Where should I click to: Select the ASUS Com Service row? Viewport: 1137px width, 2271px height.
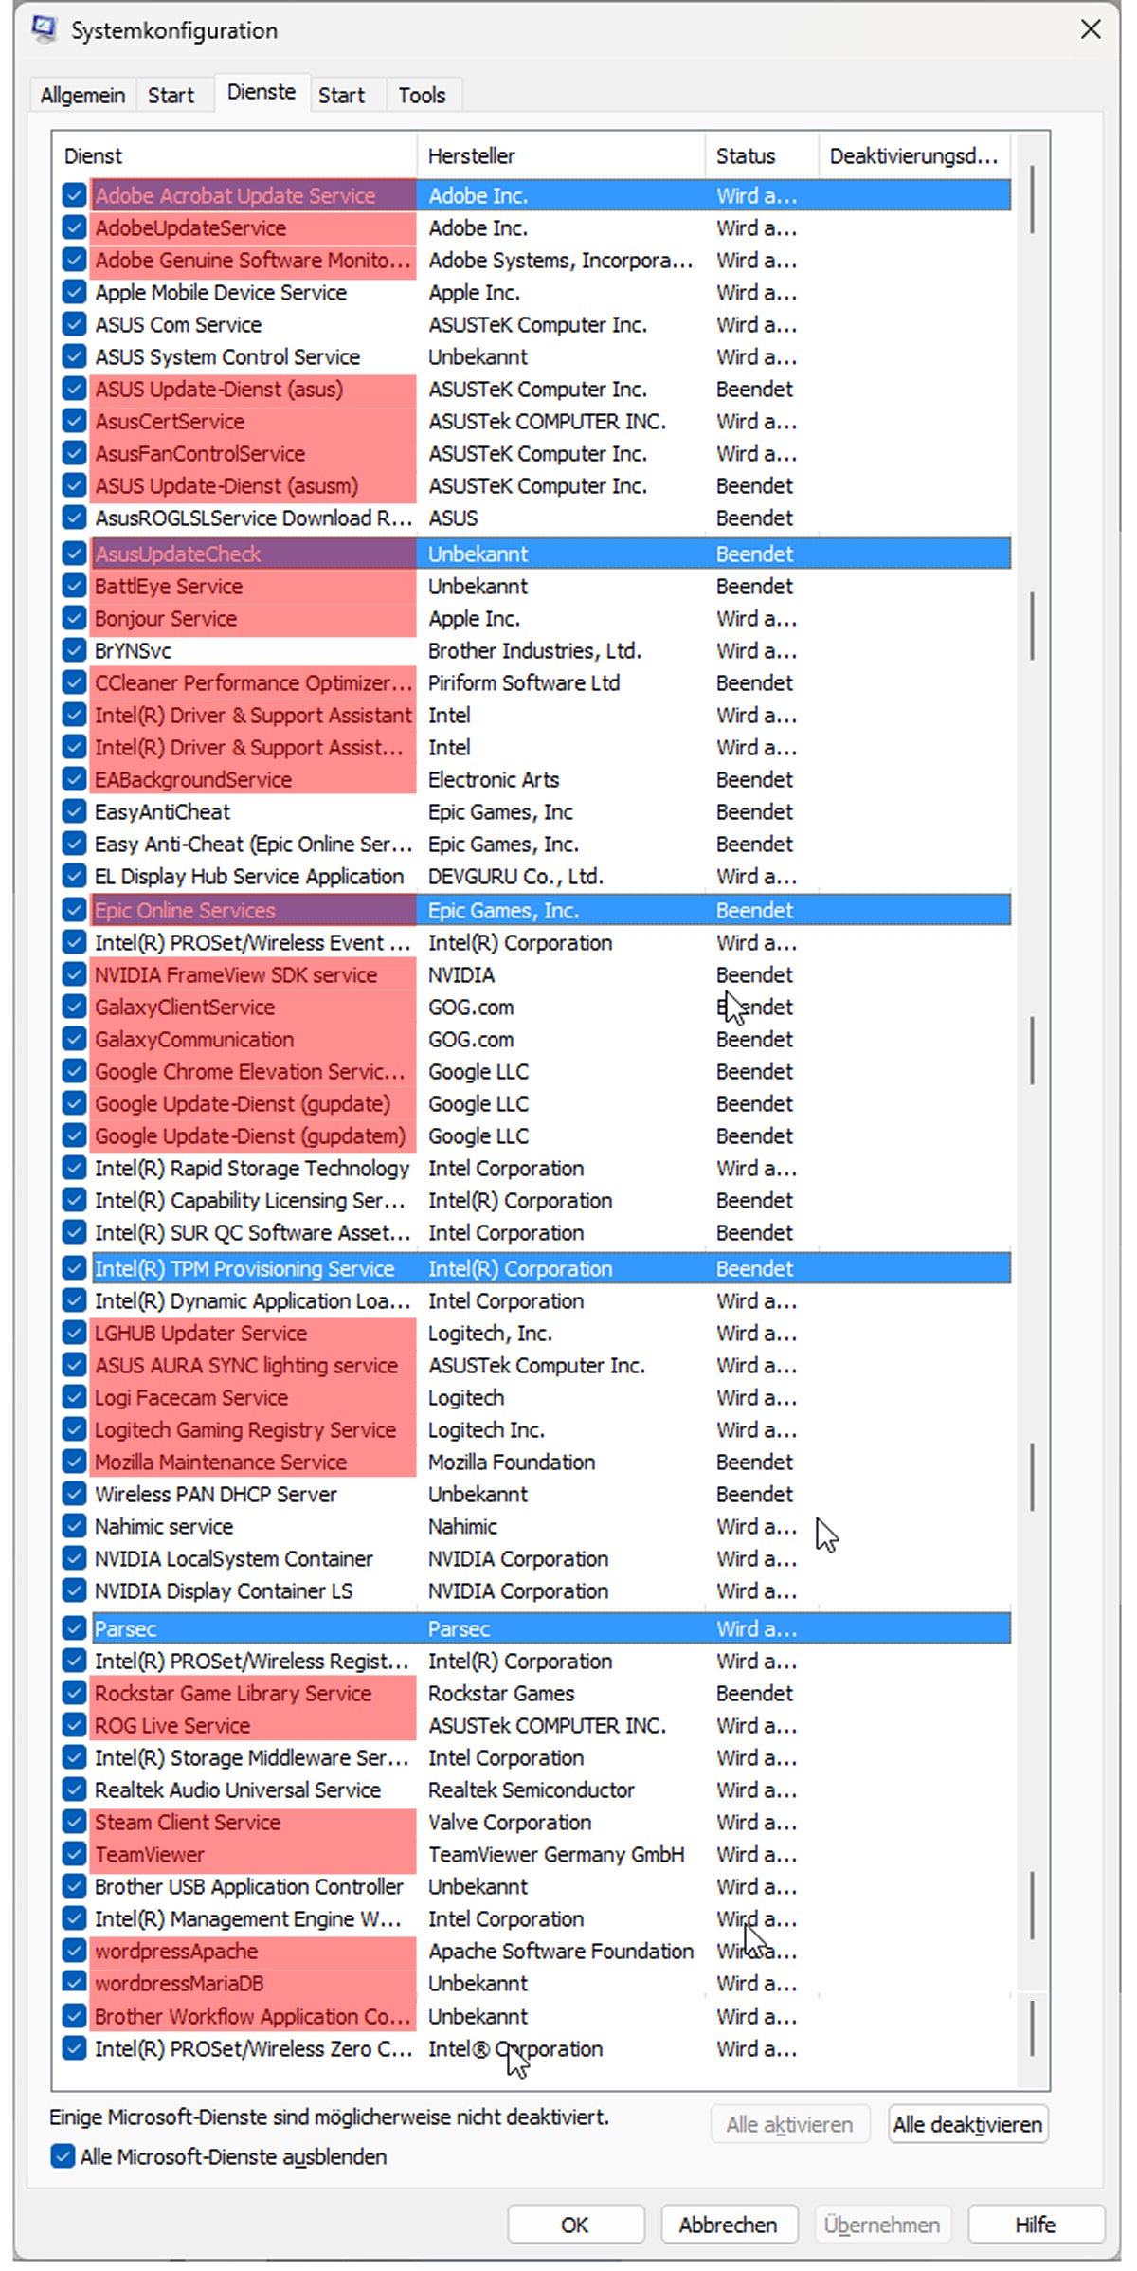(536, 324)
